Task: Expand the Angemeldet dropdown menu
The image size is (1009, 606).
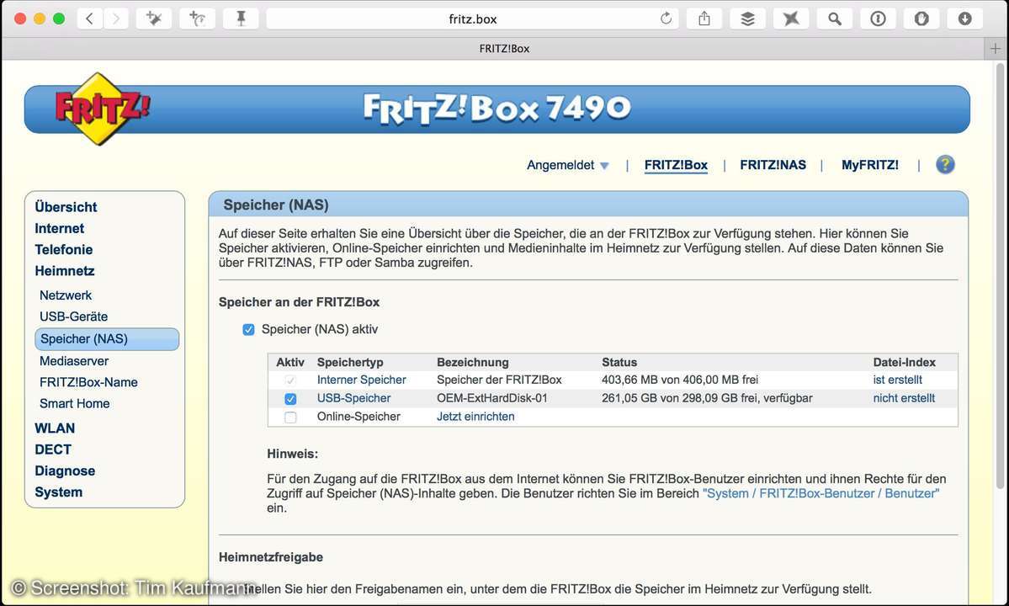Action: pyautogui.click(x=567, y=165)
